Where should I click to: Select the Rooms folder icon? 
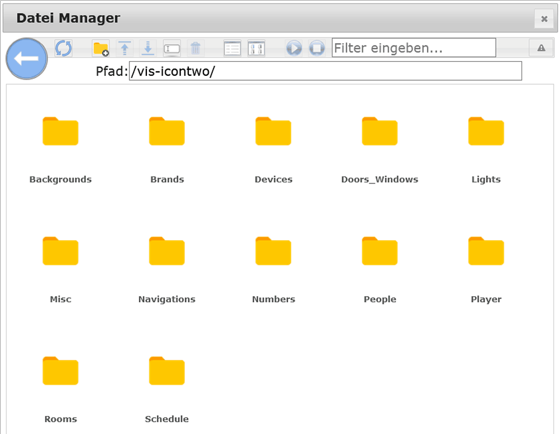click(60, 371)
